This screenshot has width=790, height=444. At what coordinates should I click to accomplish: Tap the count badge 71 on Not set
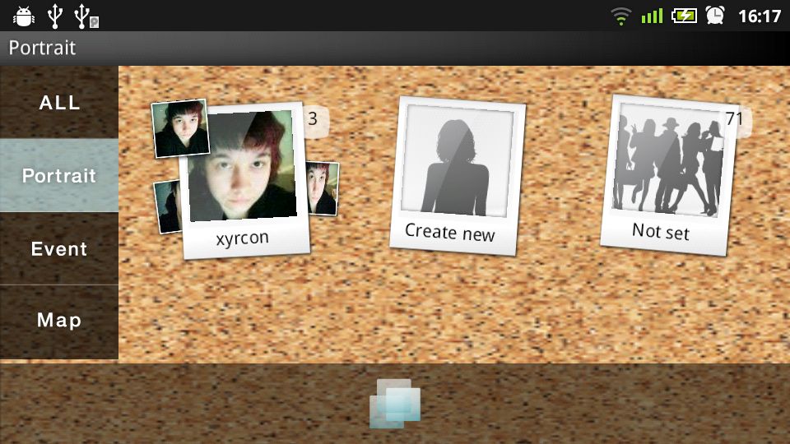pyautogui.click(x=737, y=120)
